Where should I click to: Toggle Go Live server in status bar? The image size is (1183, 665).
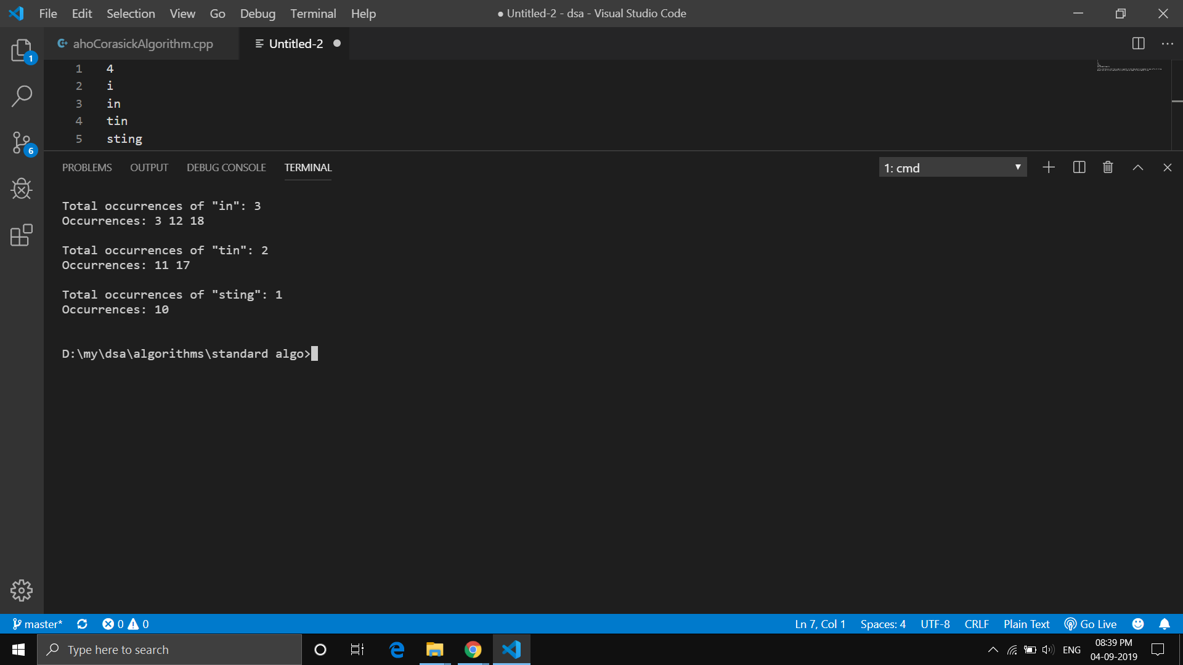coord(1090,624)
